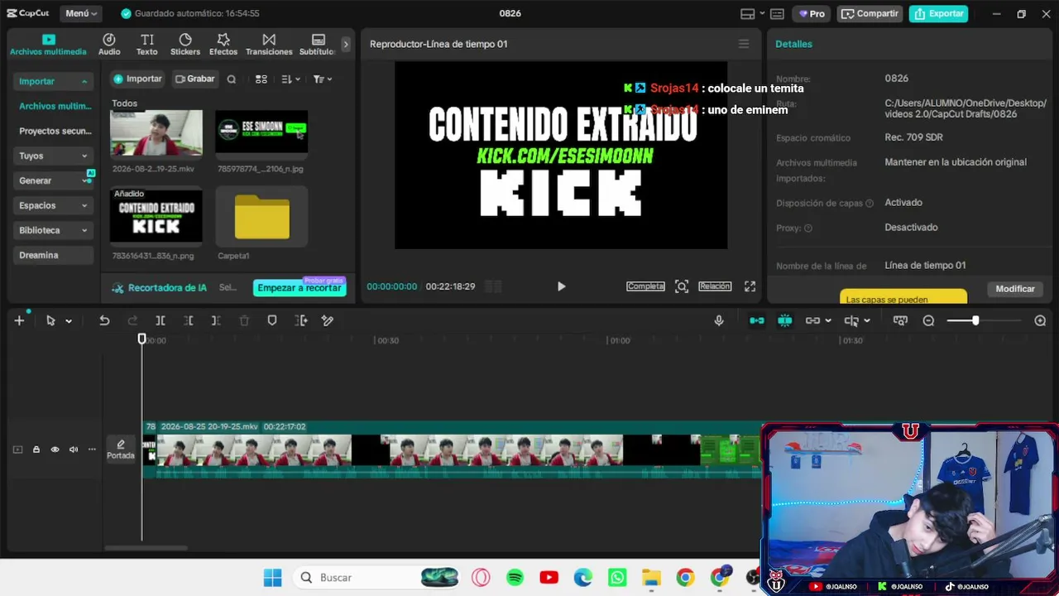Switch media view to grid layout
This screenshot has width=1059, height=596.
tap(261, 79)
